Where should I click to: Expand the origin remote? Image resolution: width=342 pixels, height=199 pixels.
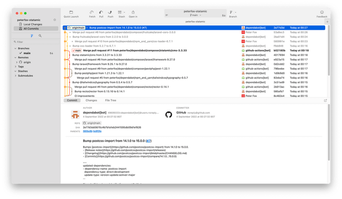[17, 62]
